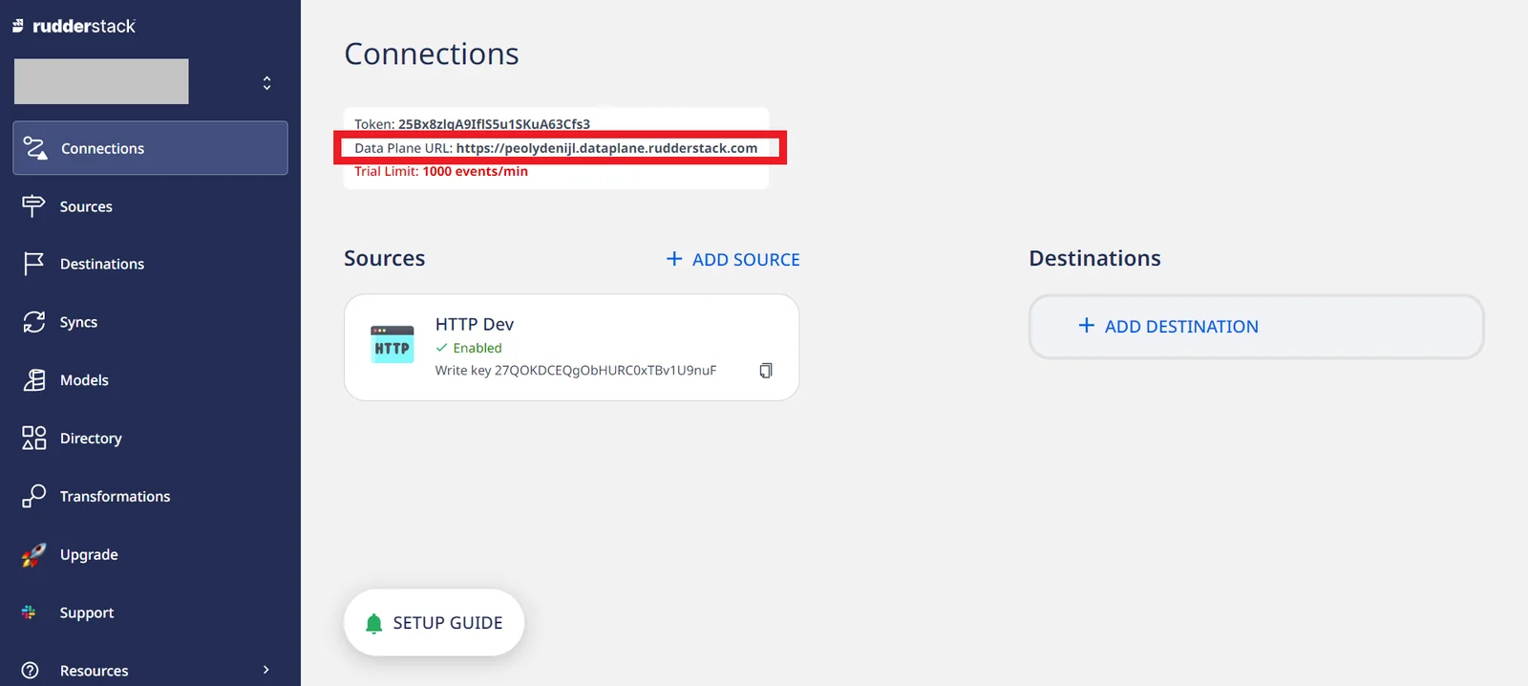Click the Transformations icon

(x=34, y=496)
